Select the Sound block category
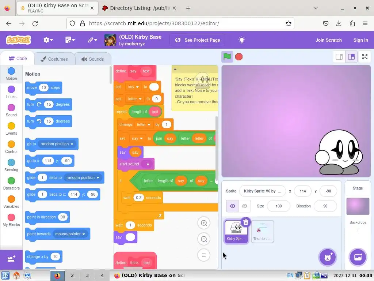374x281 pixels. (11, 110)
